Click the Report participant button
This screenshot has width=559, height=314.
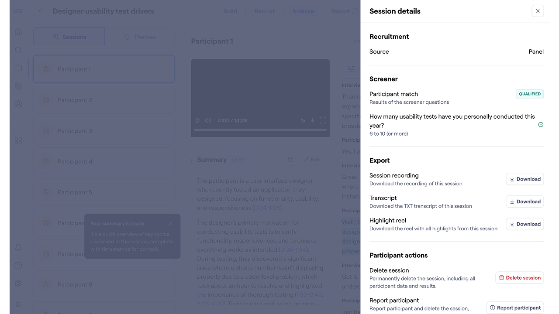(x=515, y=307)
